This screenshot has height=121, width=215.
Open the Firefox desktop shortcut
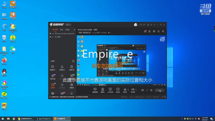pyautogui.click(x=4, y=61)
